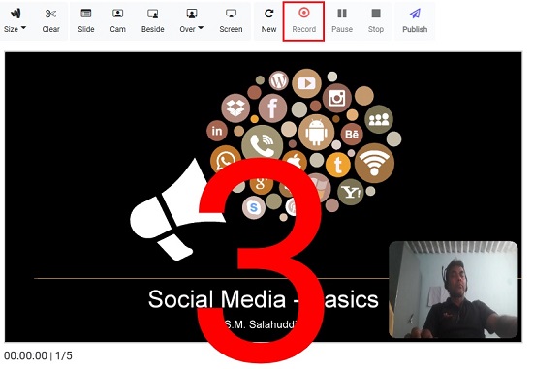Switch to Cam view mode
Image resolution: width=533 pixels, height=369 pixels.
117,21
